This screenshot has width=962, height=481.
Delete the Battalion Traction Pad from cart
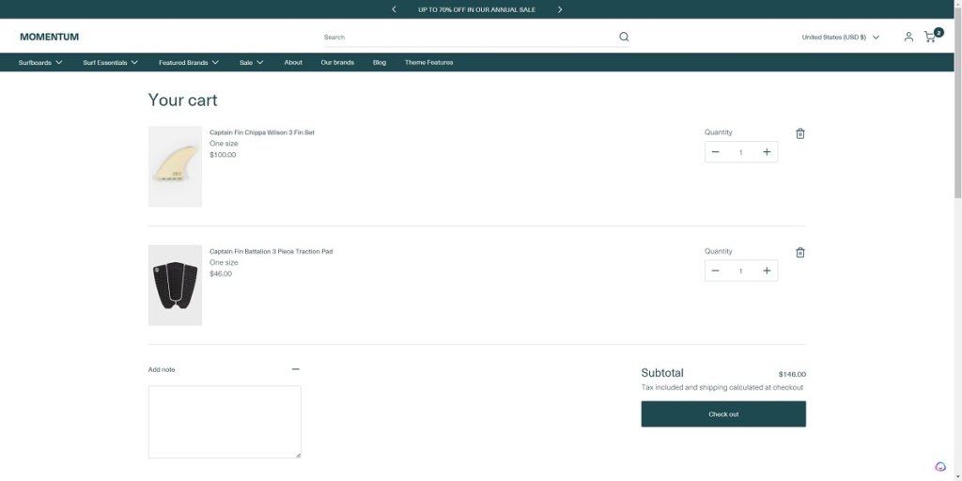pyautogui.click(x=800, y=253)
